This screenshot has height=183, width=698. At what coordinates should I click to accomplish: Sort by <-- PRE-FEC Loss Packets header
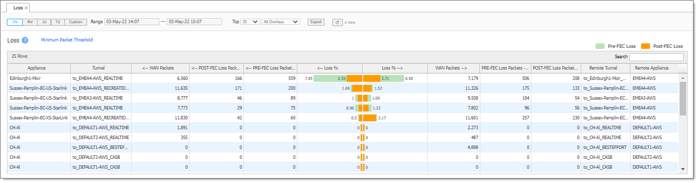point(271,68)
